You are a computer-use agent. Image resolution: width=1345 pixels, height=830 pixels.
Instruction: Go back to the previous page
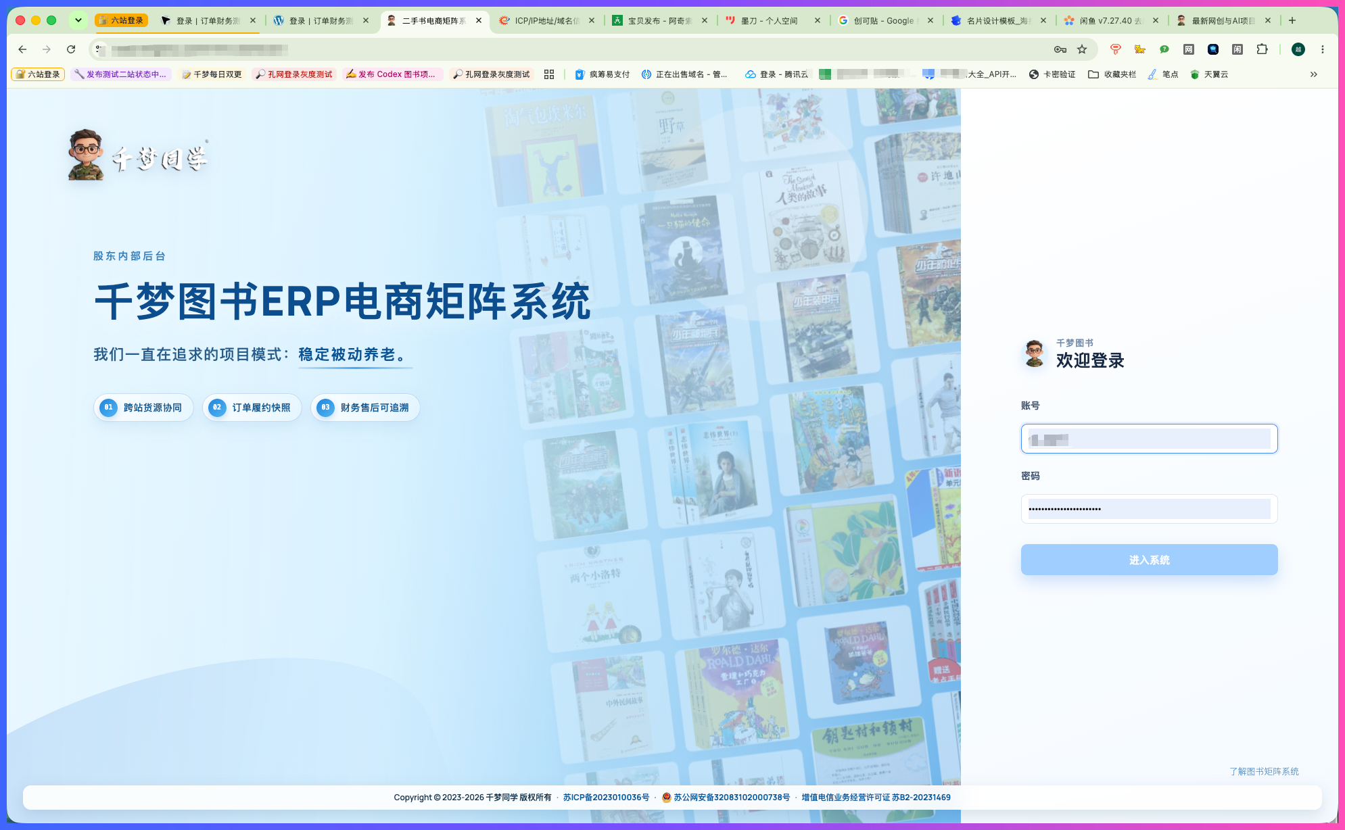coord(22,49)
